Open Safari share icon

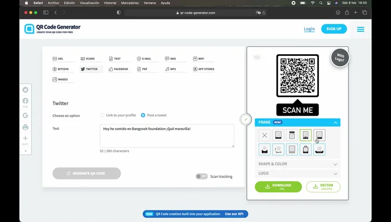[347, 12]
